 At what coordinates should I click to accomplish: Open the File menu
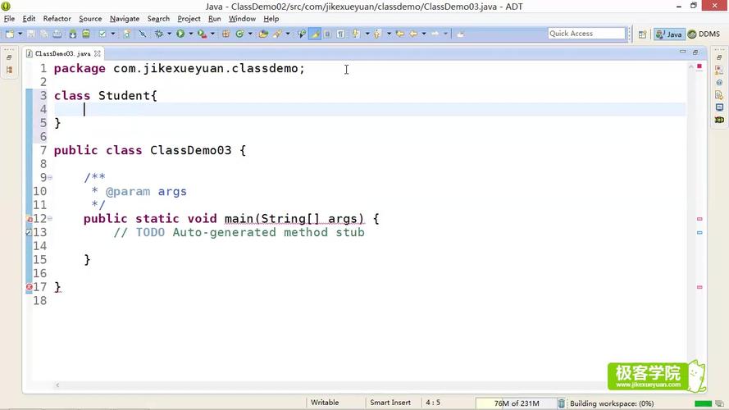[x=9, y=19]
